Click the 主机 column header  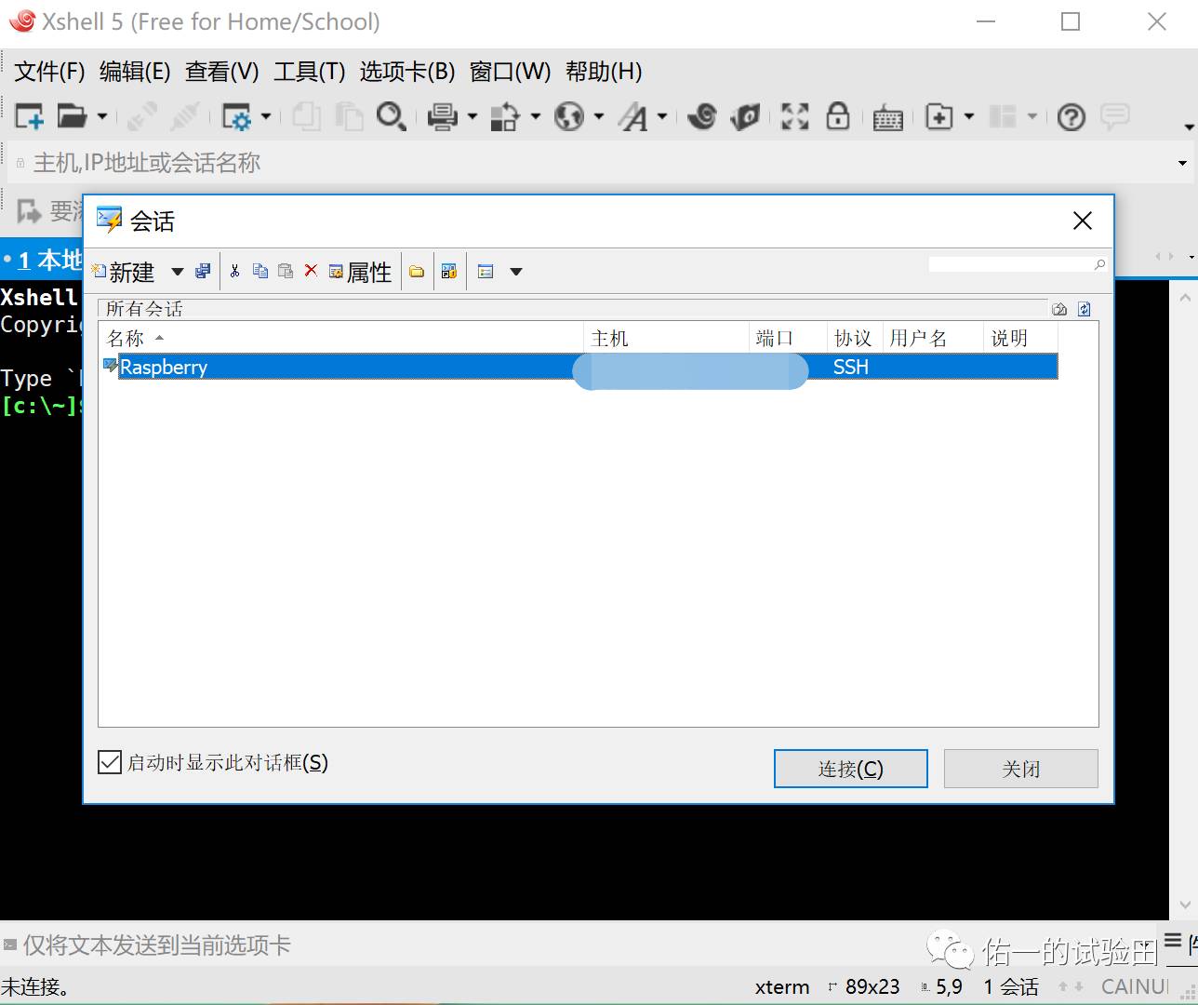click(666, 339)
